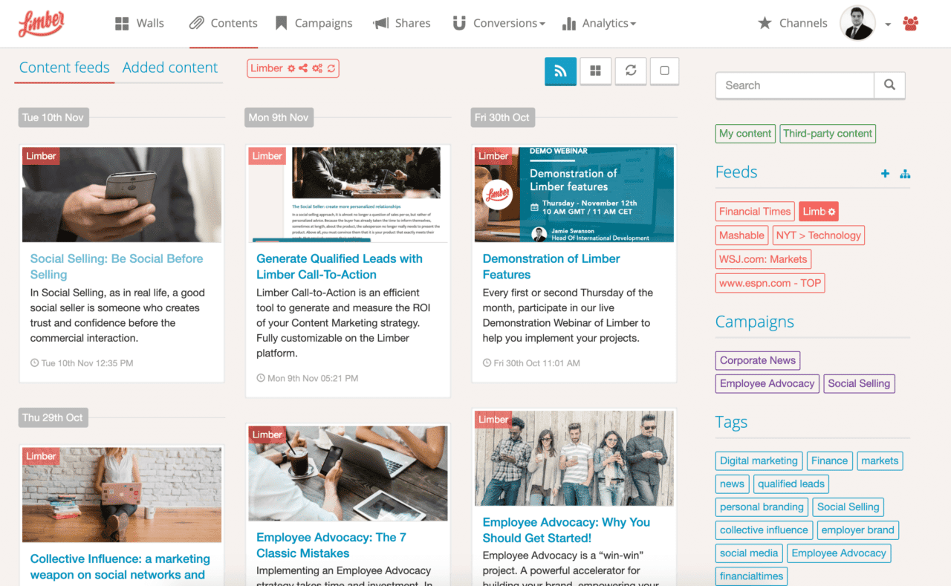Click into the Search input field
Screen dimensions: 951x586
coord(794,85)
